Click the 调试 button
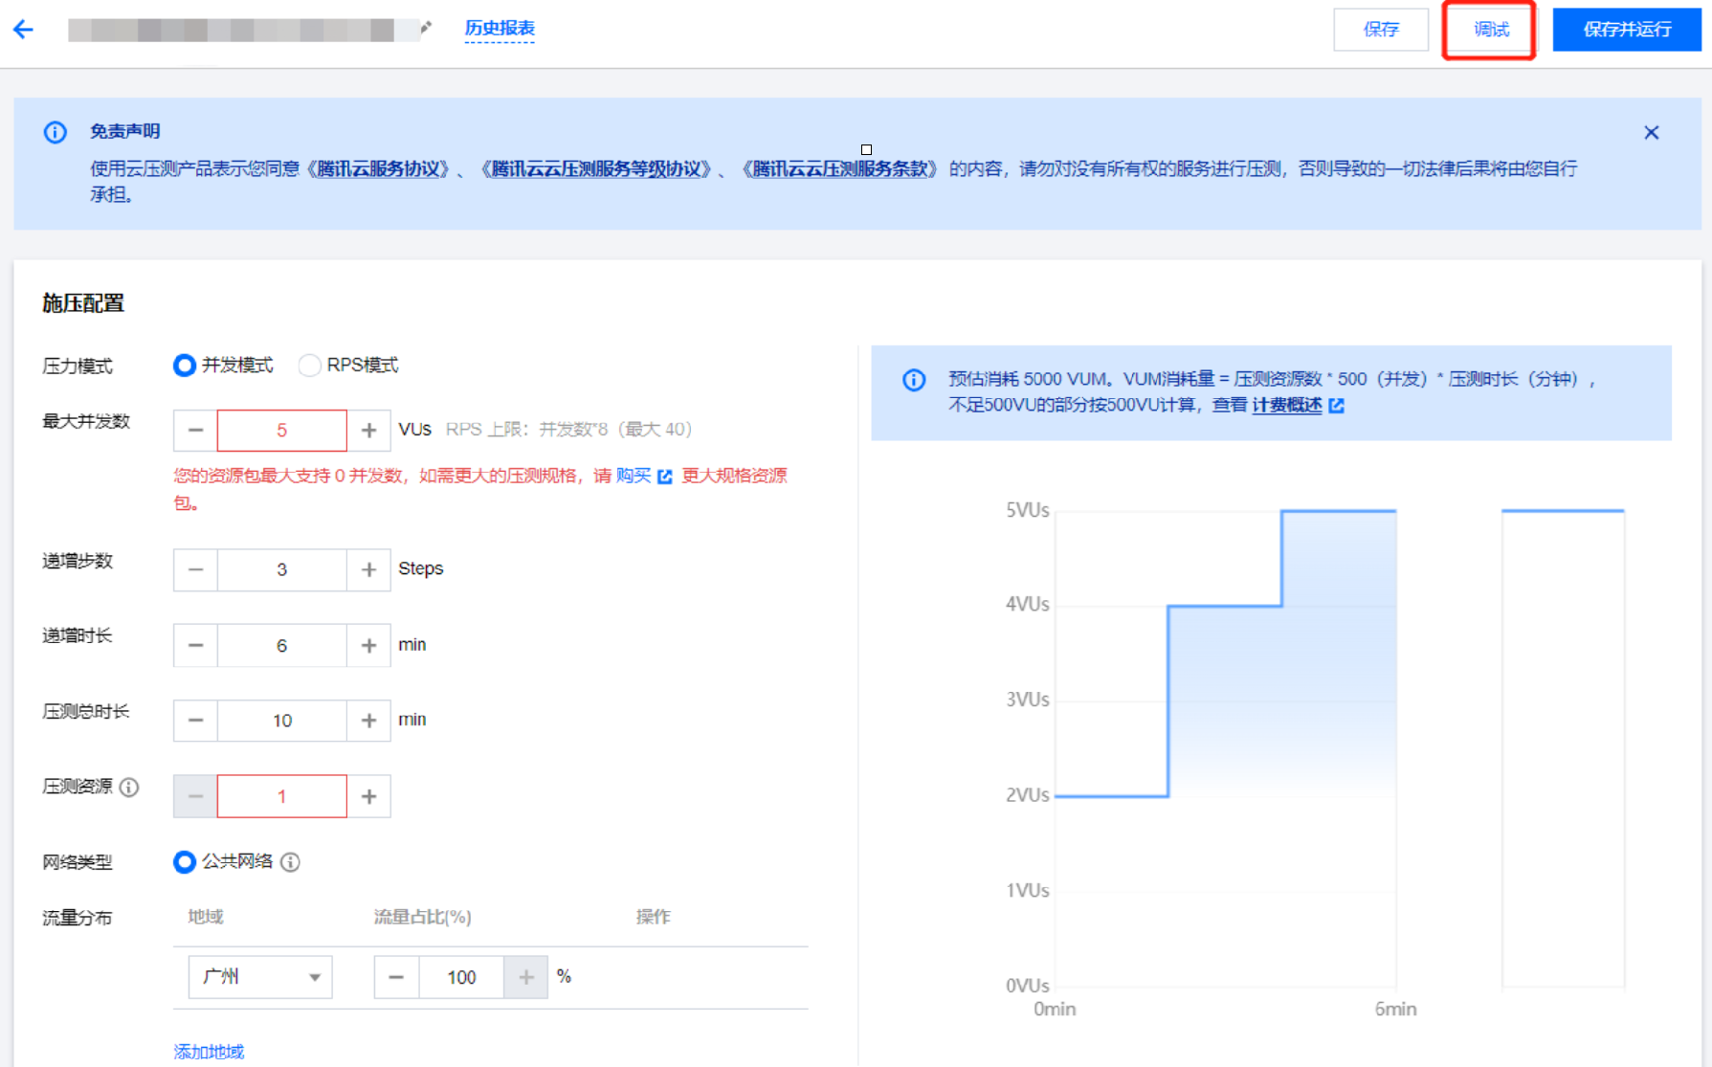 1489,30
